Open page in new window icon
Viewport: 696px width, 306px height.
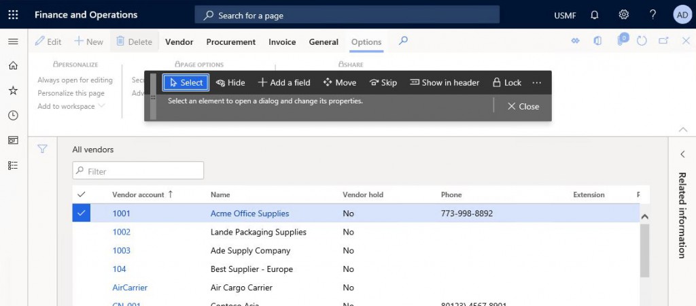(663, 41)
